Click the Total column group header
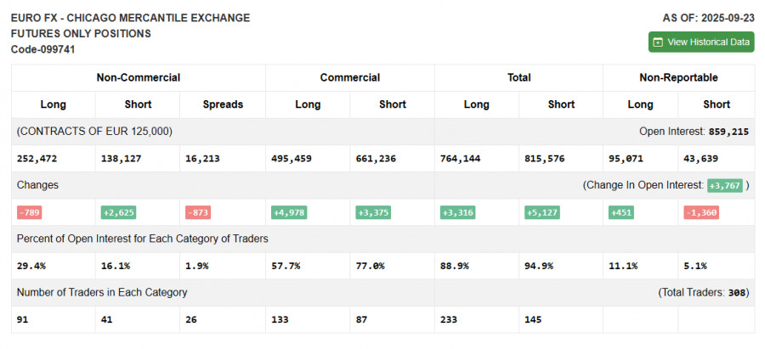Viewport: 765px width, 349px height. point(518,77)
